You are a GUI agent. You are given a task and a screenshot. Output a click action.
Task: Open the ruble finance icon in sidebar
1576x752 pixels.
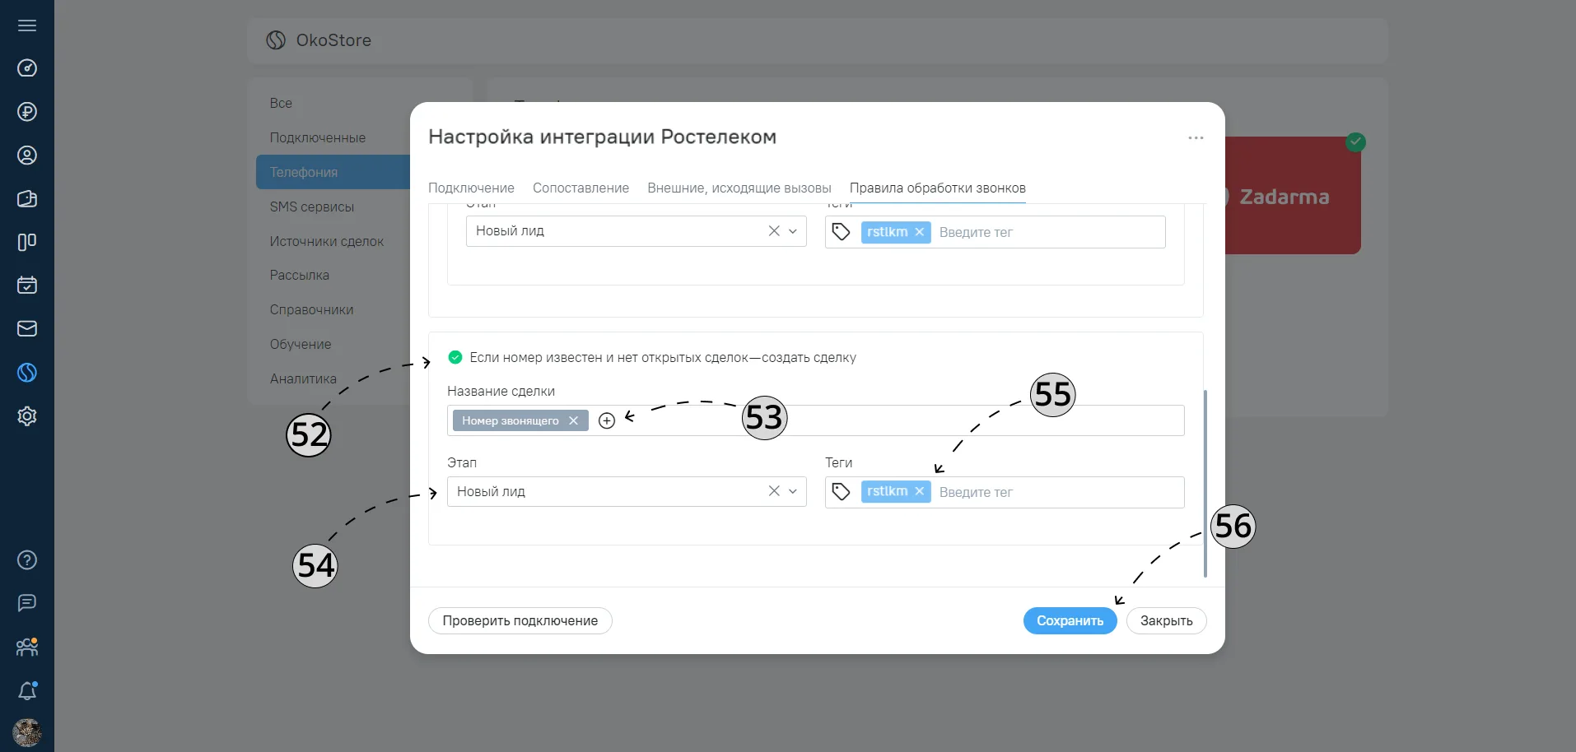27,112
